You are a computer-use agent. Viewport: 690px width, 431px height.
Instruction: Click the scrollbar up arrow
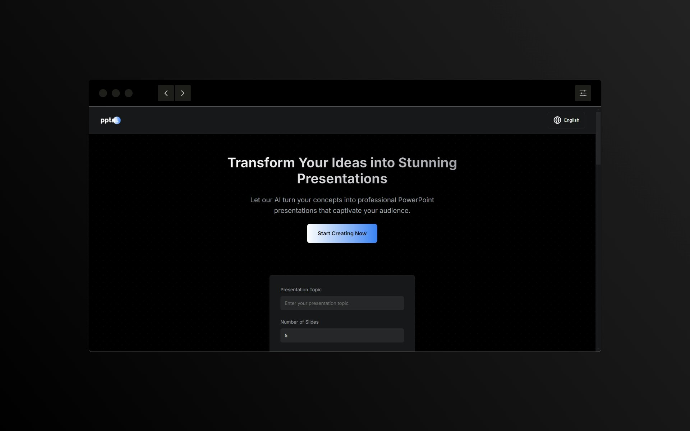point(598,109)
